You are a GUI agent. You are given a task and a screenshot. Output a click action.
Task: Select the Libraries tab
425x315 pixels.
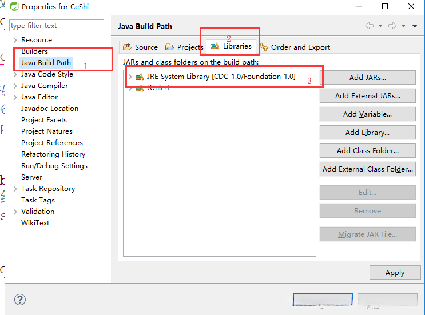tap(231, 46)
